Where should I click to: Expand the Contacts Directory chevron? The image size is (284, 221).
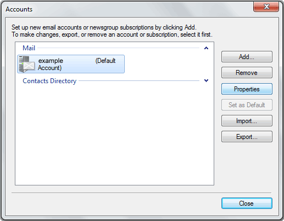206,80
